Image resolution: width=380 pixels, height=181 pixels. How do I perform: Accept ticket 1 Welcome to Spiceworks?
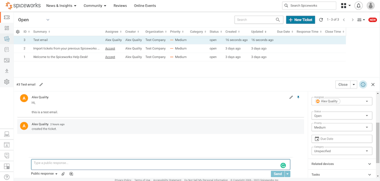[x=110, y=57]
